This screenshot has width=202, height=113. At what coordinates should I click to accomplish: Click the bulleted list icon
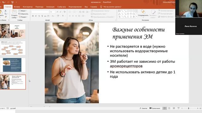click(70, 12)
